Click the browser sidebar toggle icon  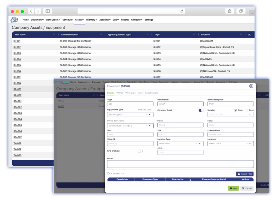pyautogui.click(x=48, y=11)
